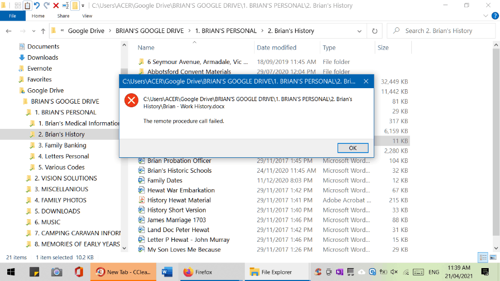Switch to Large icons view layout button
The height and width of the screenshot is (281, 500).
[493, 257]
